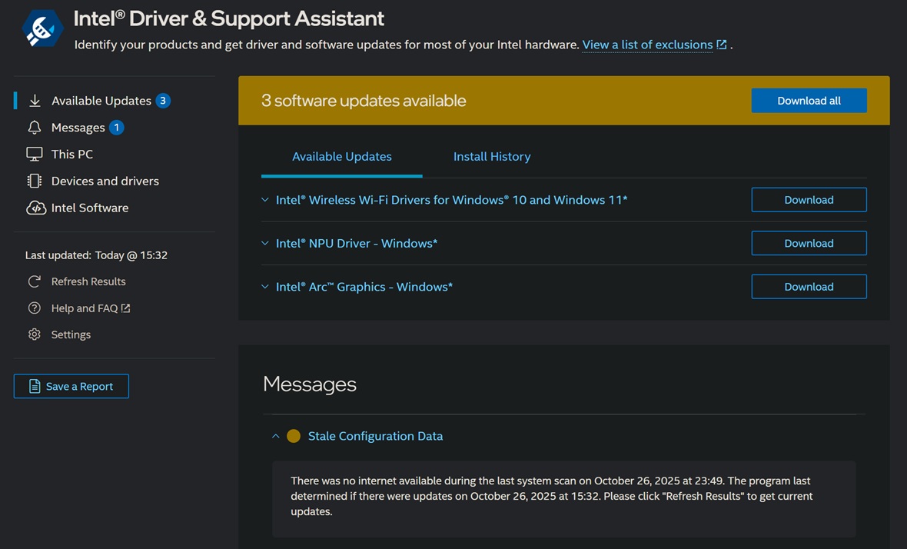
Task: Click the Help and FAQ question mark icon
Action: coord(35,308)
